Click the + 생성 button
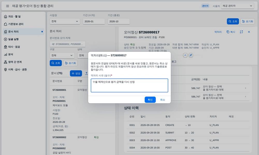The width and height of the screenshot is (259, 155). 76,73
